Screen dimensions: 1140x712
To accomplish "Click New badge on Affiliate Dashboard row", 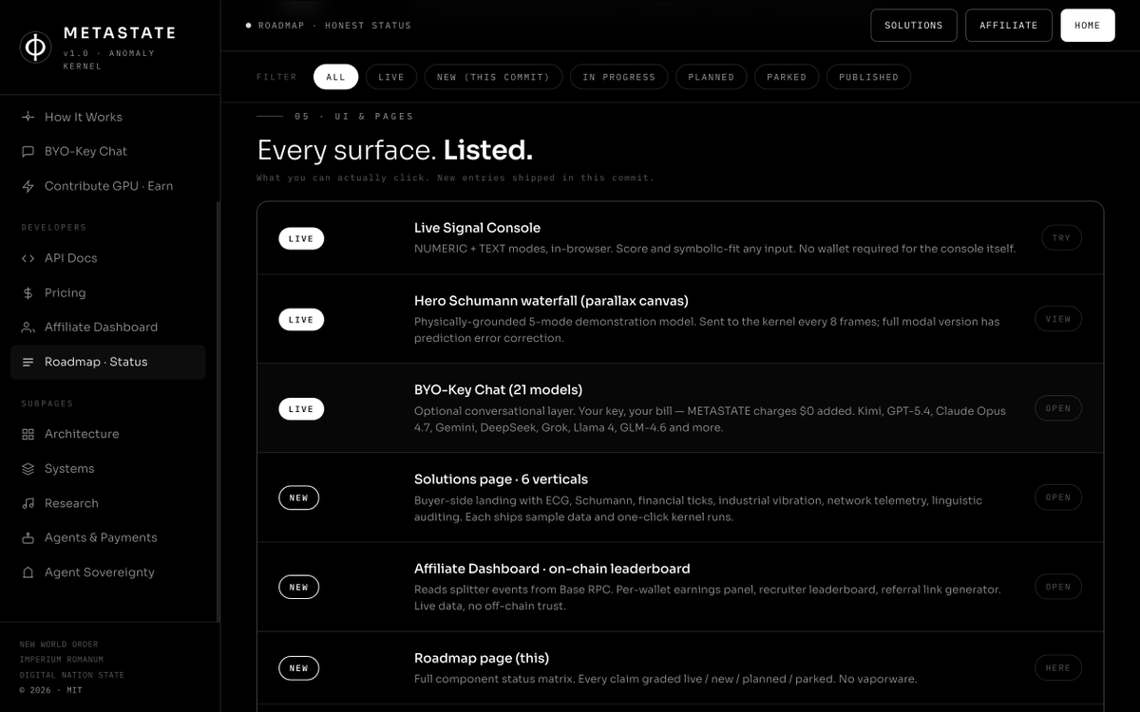I will [299, 587].
